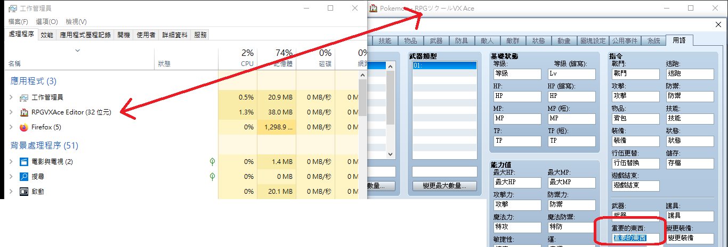The image size is (728, 247).
Task: Sort processes by the 磁碟 column
Action: tap(316, 57)
